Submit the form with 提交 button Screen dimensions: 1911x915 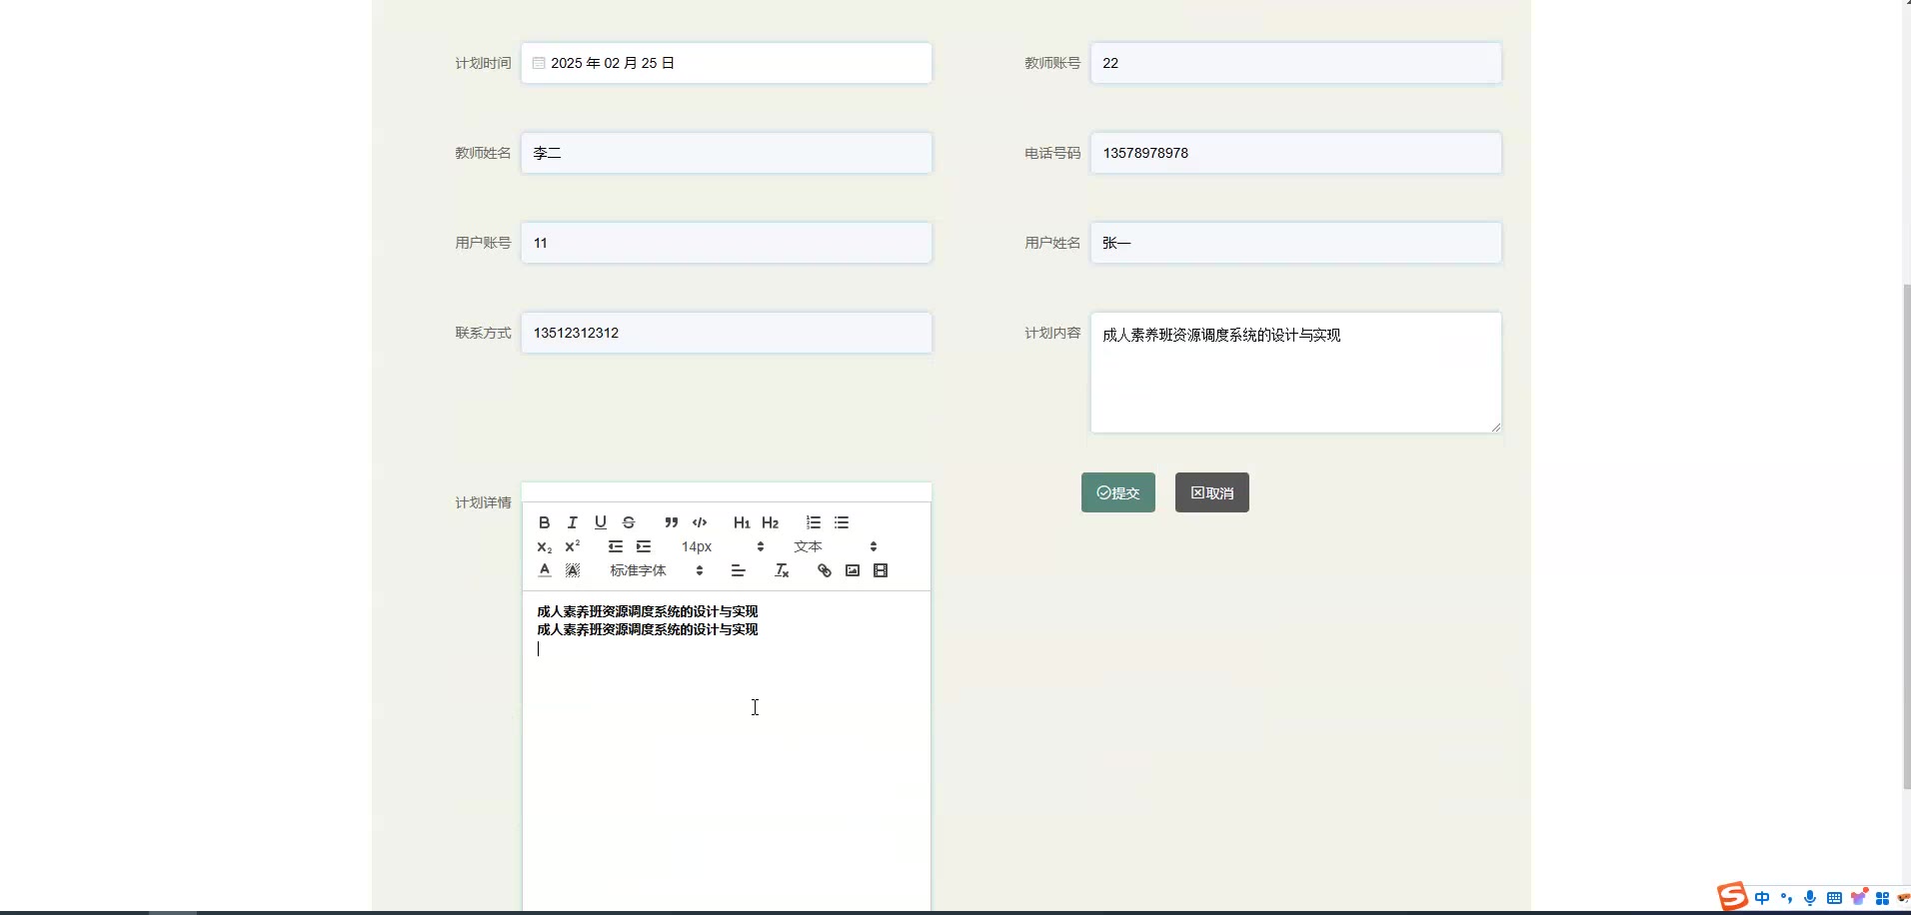[1117, 492]
